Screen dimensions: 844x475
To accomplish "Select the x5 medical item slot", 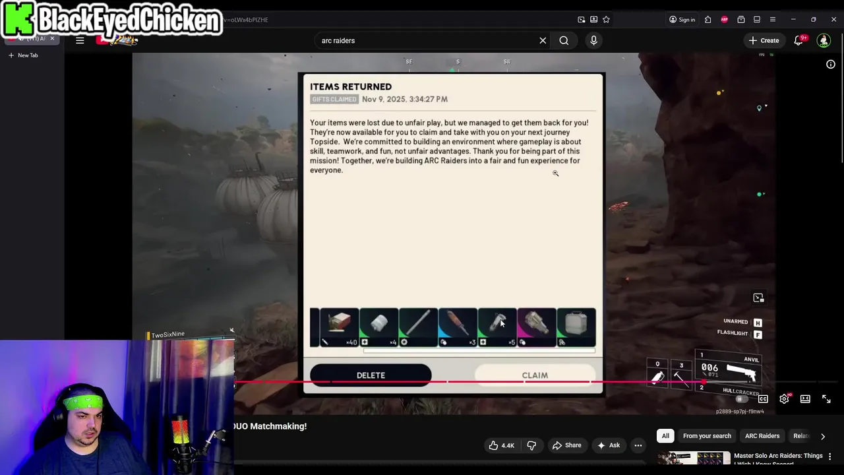I will [497, 327].
